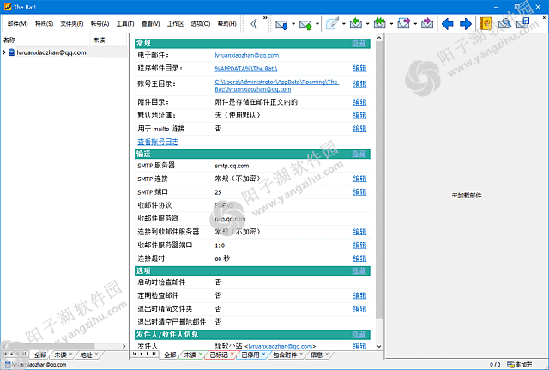
Task: Expand the lvruanxiaozhan@qq.com account tree node
Action: (x=4, y=52)
